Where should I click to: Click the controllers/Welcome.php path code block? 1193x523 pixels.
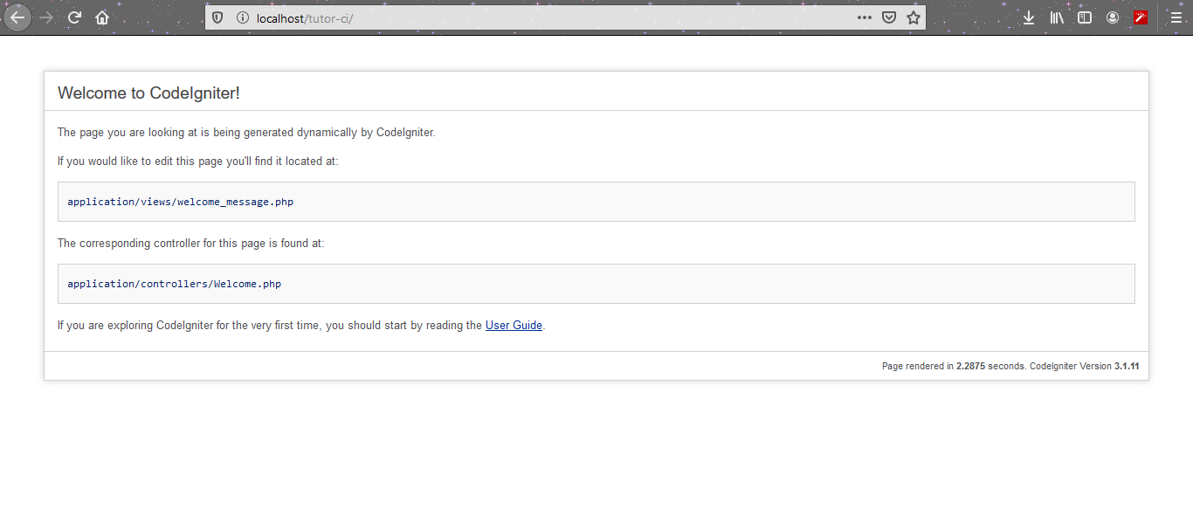(596, 284)
